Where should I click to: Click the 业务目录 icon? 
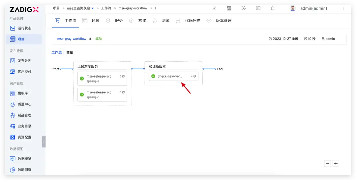13,126
